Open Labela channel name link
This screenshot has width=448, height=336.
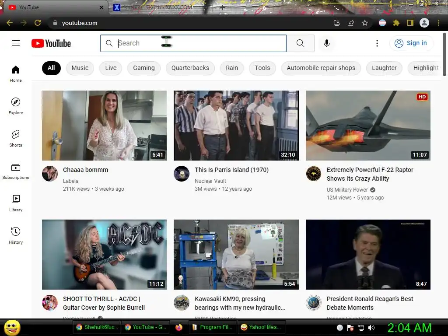click(70, 181)
